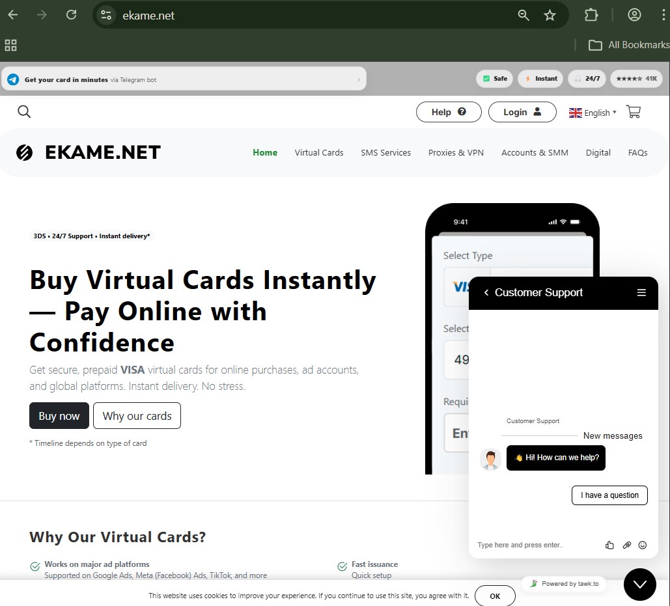Switch to Virtual Cards section

319,152
